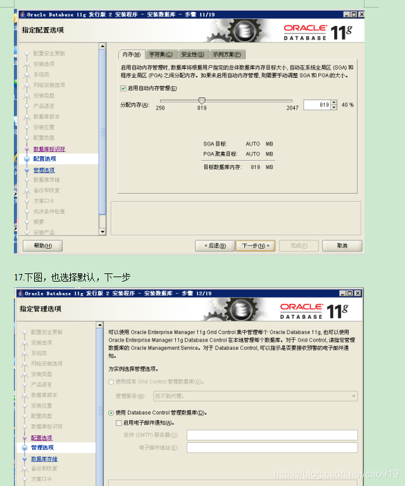This screenshot has height=486, width=405.
Task: Open the 管理服务(M) dropdown
Action: 255,396
